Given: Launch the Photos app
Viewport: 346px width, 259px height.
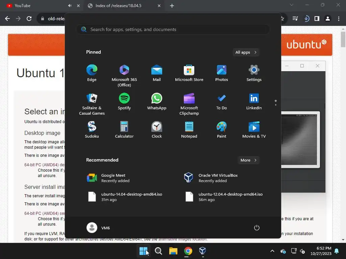Looking at the screenshot, I should [x=222, y=73].
